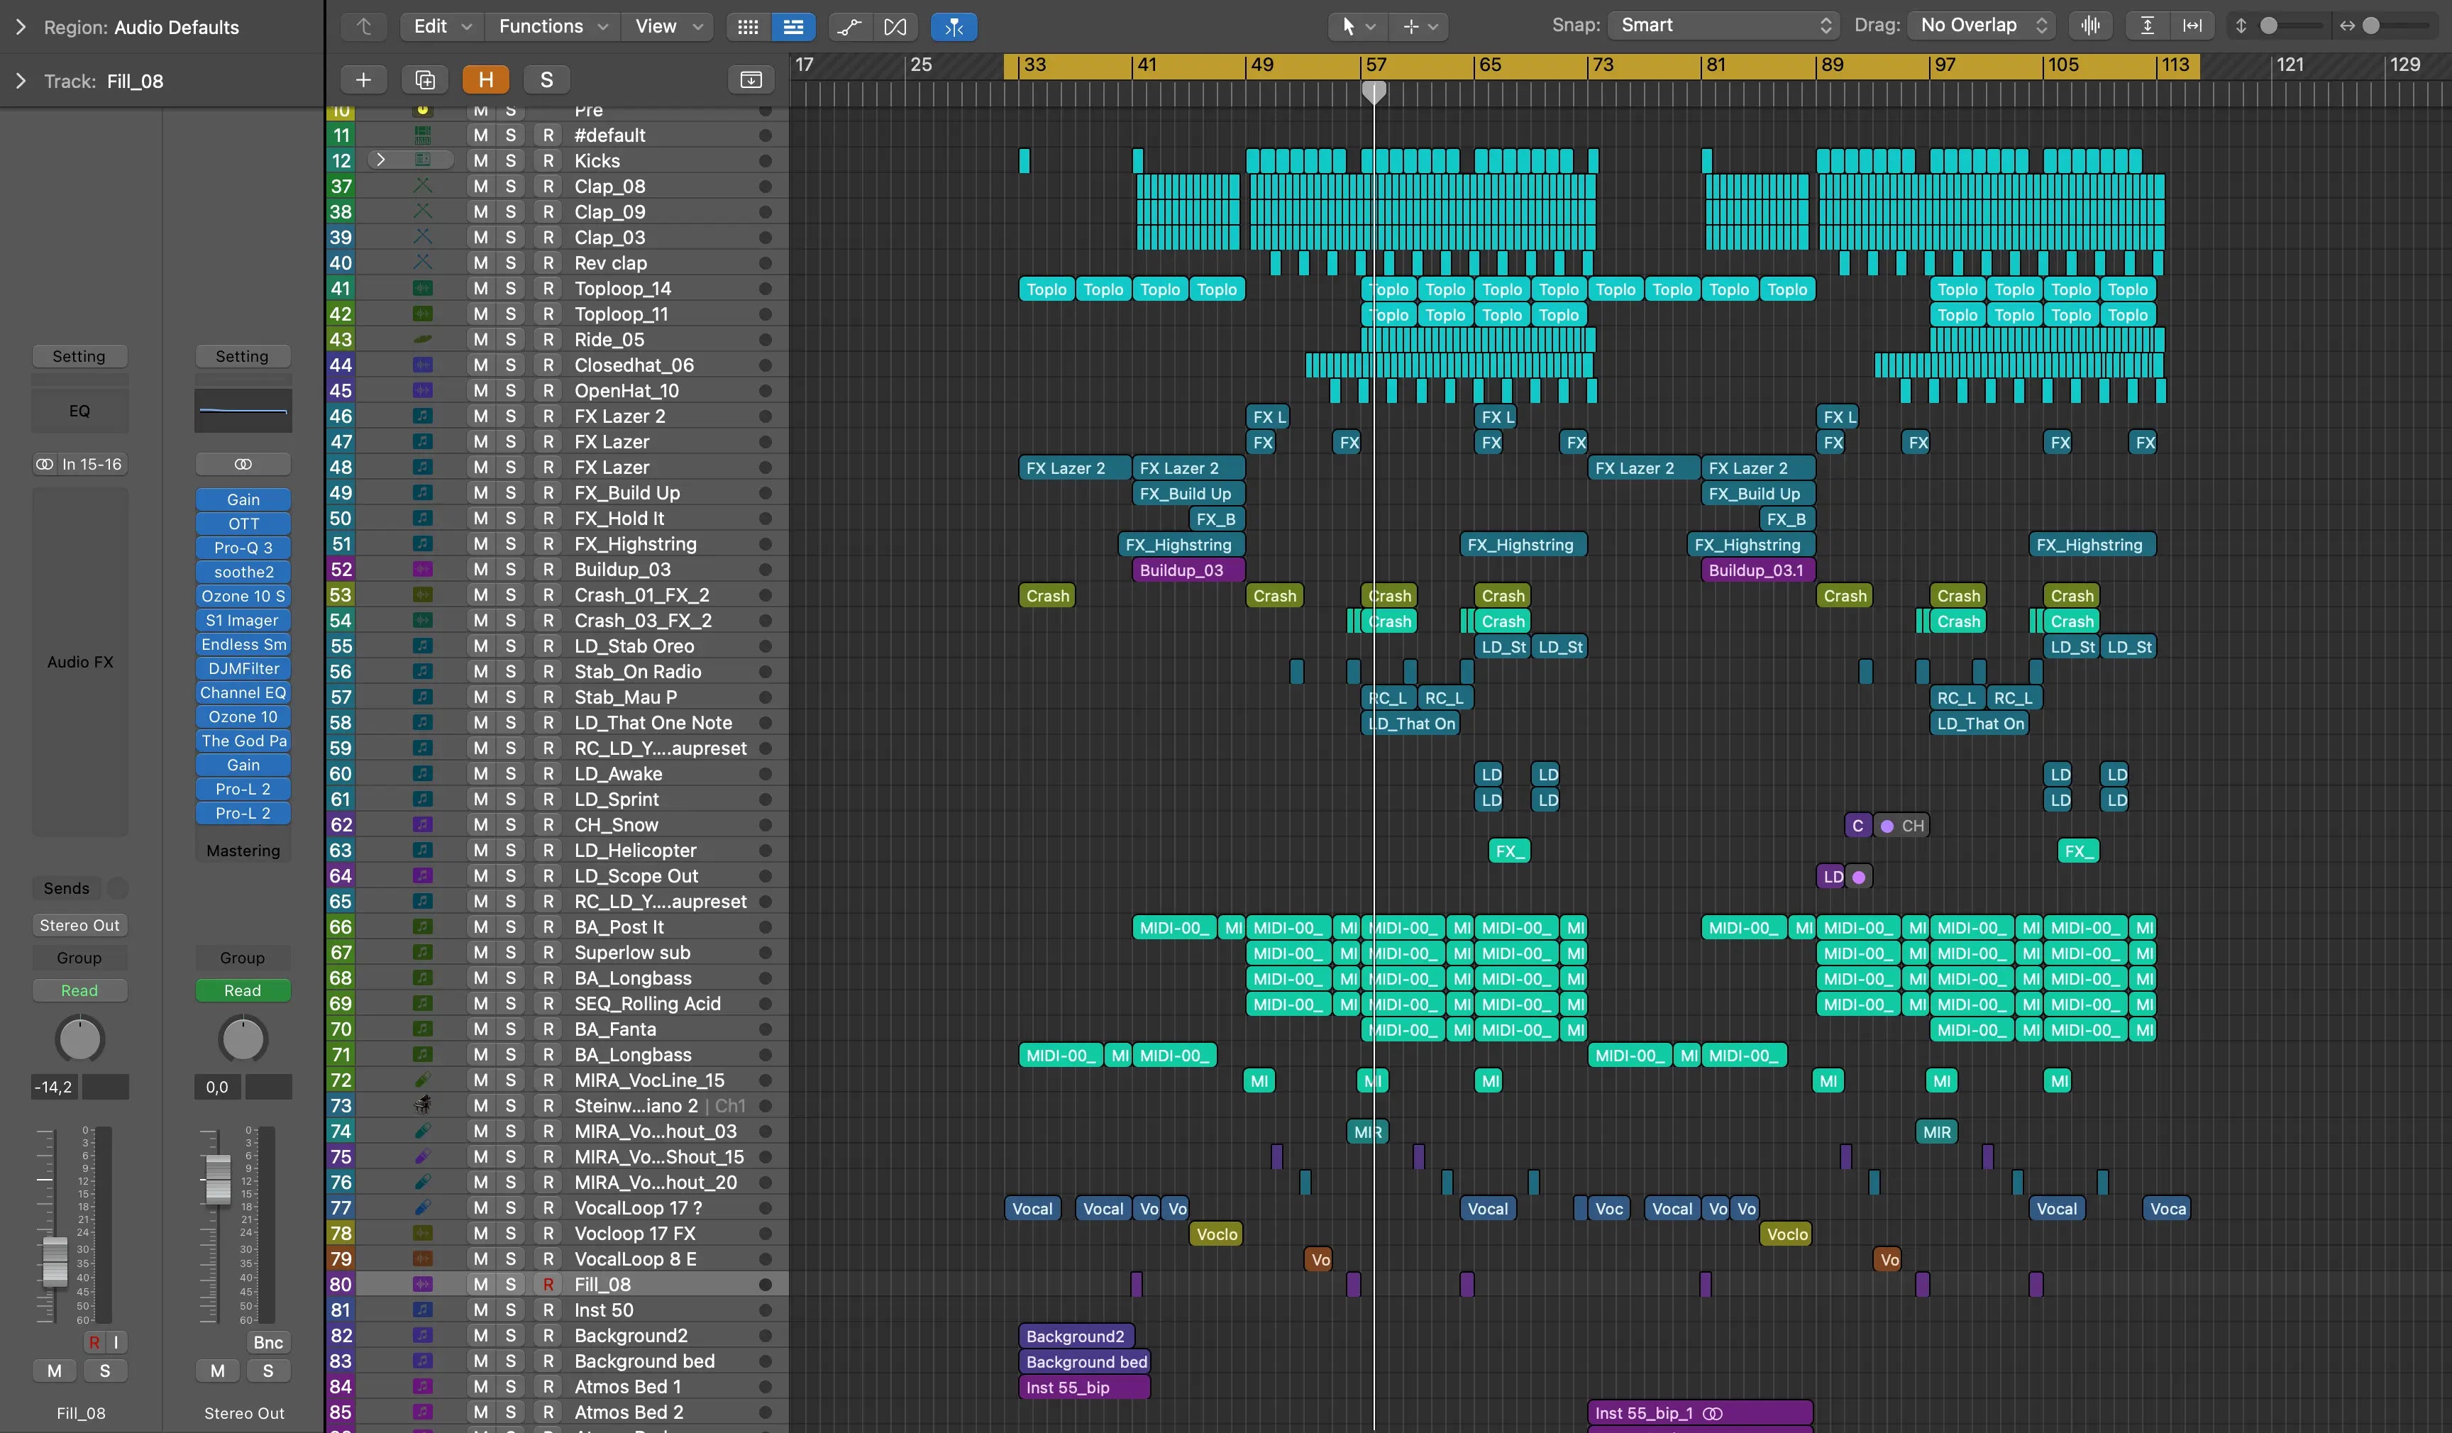Expand the Kicks track stack
2452x1433 pixels.
(x=380, y=160)
